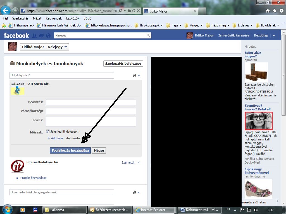
Task: Open the 'Érdekes' favorites folder
Action: pos(242,25)
